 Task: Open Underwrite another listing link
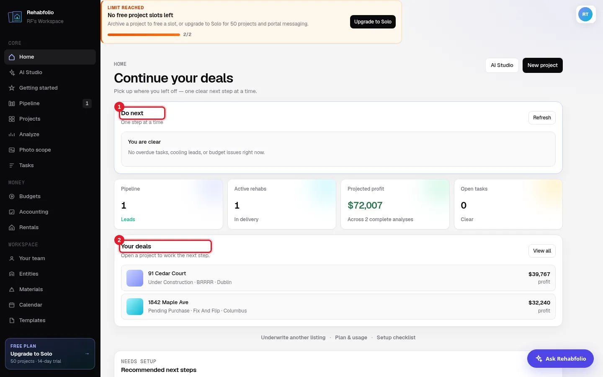[293, 338]
